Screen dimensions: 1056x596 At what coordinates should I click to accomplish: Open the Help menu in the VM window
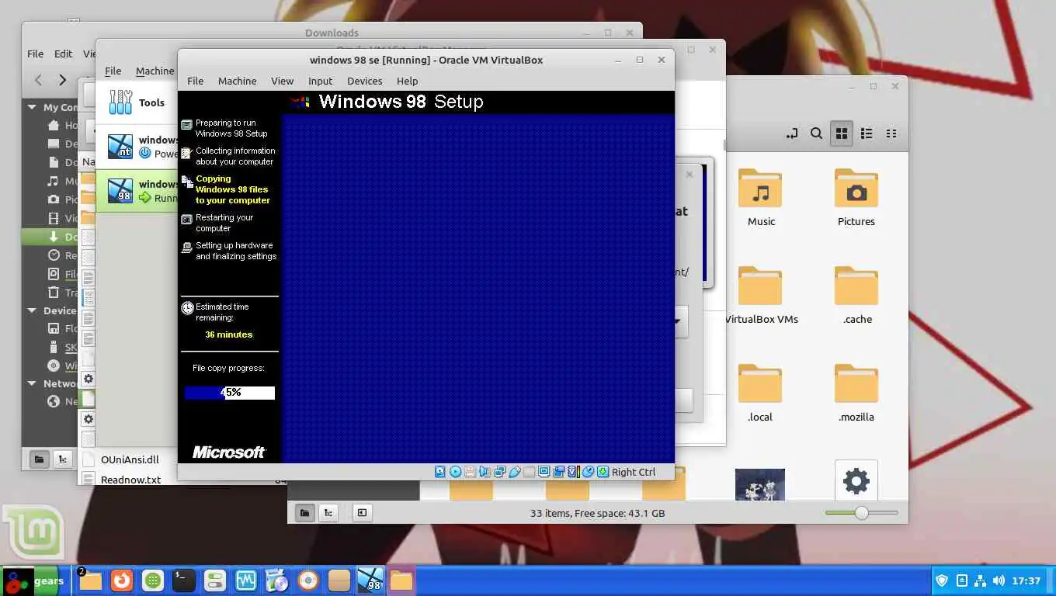coord(407,81)
